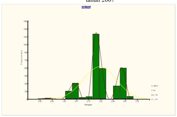Screen dimensions: 177x117
Task: Click the green bar reaching 600 on the right
Action: click(x=123, y=83)
